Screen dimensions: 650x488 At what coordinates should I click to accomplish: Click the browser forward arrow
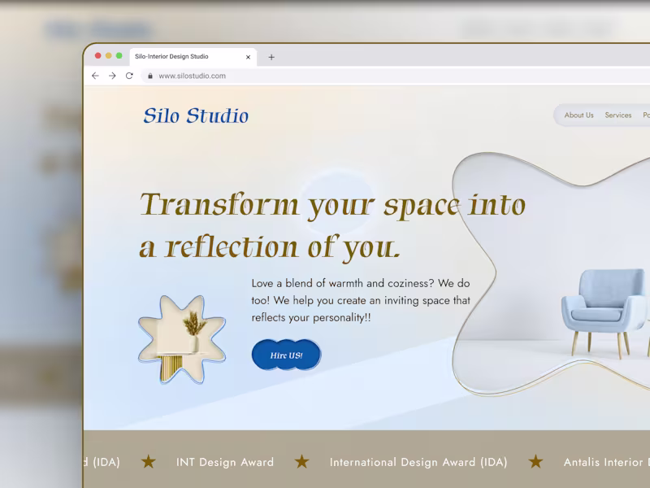tap(112, 76)
